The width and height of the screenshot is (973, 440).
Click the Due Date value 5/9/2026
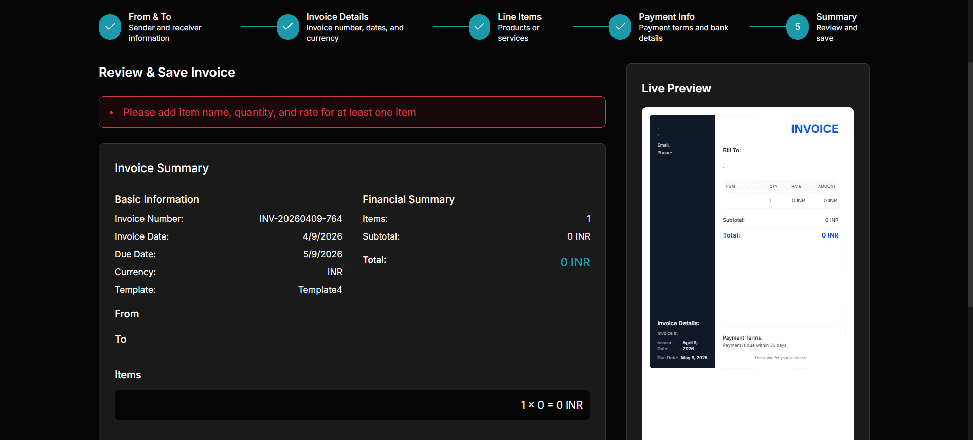coord(322,254)
